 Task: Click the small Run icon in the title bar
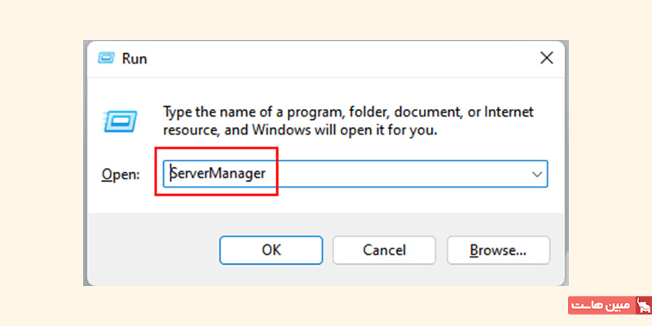[x=104, y=58]
